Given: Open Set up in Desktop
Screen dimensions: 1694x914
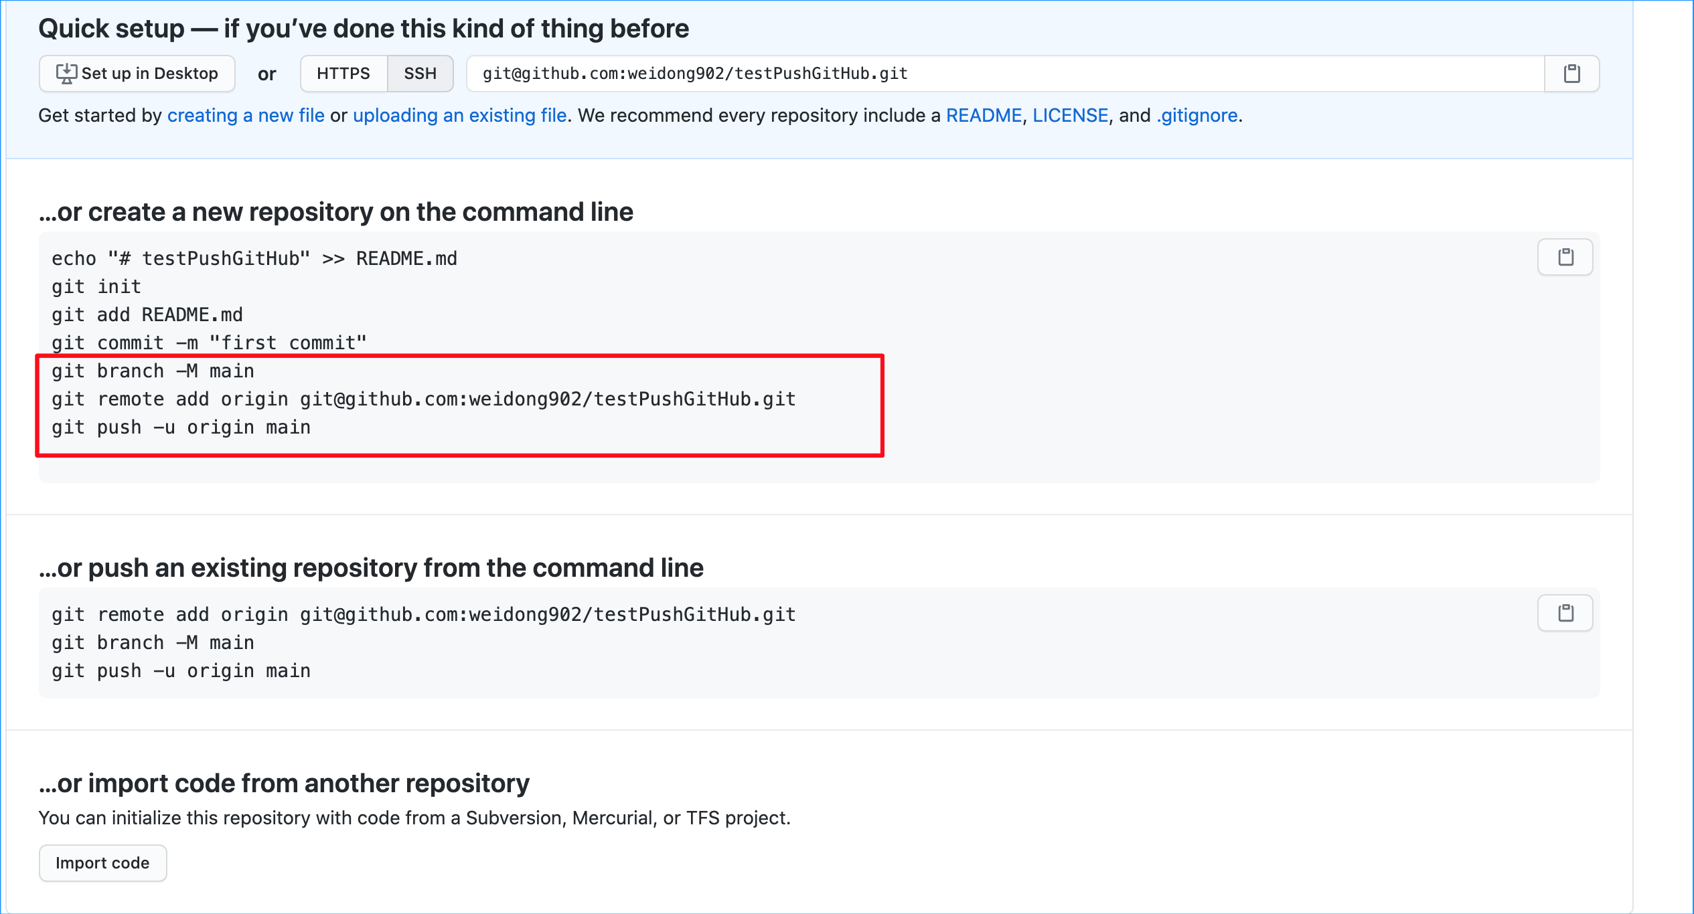Looking at the screenshot, I should [137, 74].
